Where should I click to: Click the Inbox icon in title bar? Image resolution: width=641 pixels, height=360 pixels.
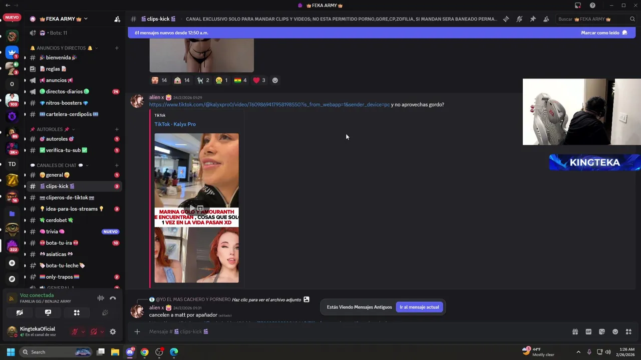[x=578, y=5]
